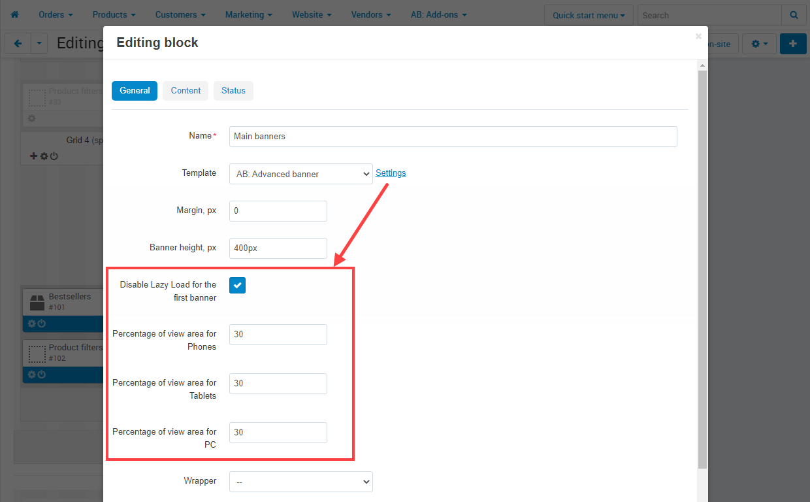Viewport: 810px width, 502px height.
Task: Open the Quick start menu dropdown
Action: (x=588, y=15)
